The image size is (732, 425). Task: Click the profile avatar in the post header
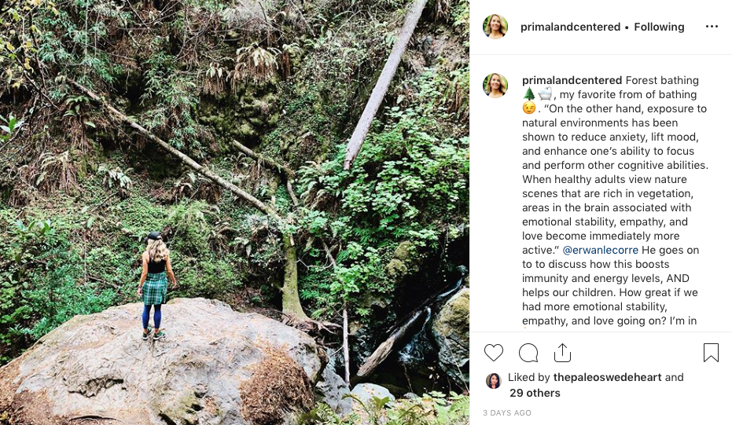495,27
